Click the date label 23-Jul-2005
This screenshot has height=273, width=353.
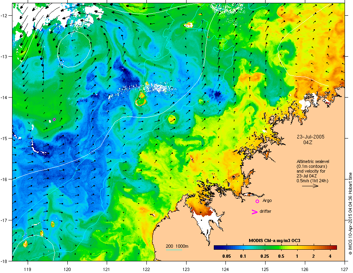[x=310, y=137]
